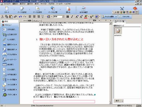
Task: Click 全体の確認 overall check icon
Action: pos(83,10)
